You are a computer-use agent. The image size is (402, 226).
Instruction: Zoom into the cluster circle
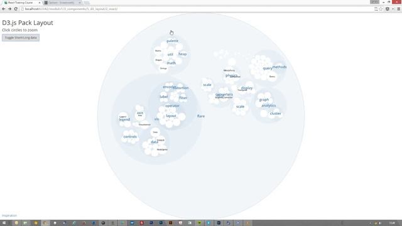(275, 113)
